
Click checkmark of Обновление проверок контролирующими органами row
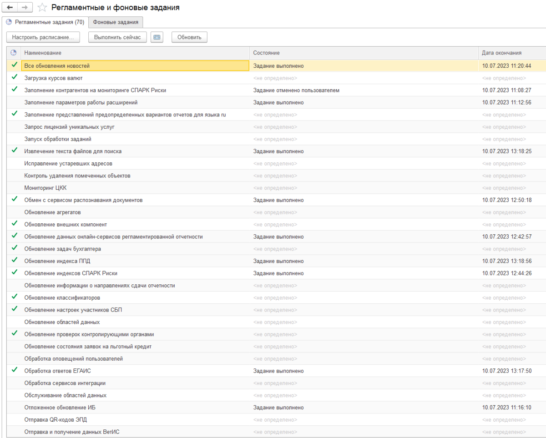(x=14, y=334)
